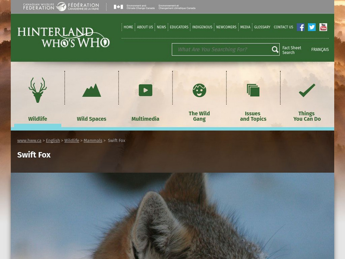Start a search with the magnifying glass icon
The width and height of the screenshot is (345, 259).
[x=274, y=50]
